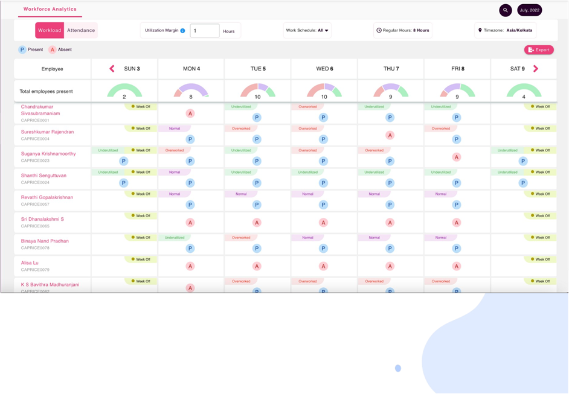This screenshot has width=569, height=394.
Task: Click the Utilization Margin hours input field
Action: [204, 31]
